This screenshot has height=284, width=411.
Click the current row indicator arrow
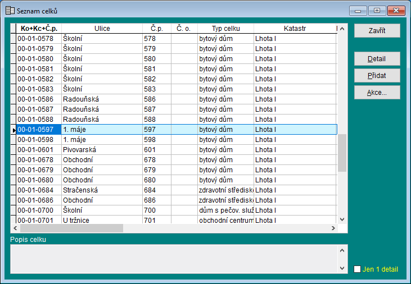pos(14,130)
